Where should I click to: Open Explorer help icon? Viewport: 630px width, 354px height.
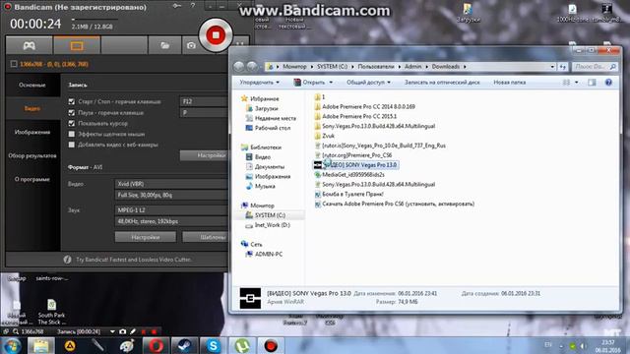pos(608,83)
